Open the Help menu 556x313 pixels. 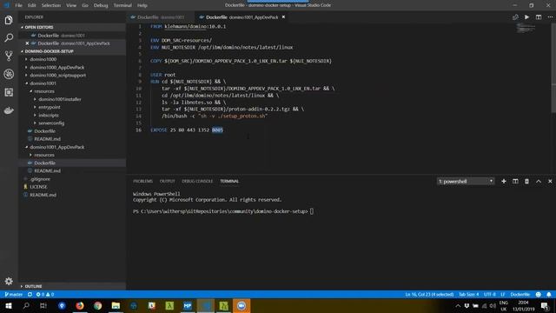(142, 5)
